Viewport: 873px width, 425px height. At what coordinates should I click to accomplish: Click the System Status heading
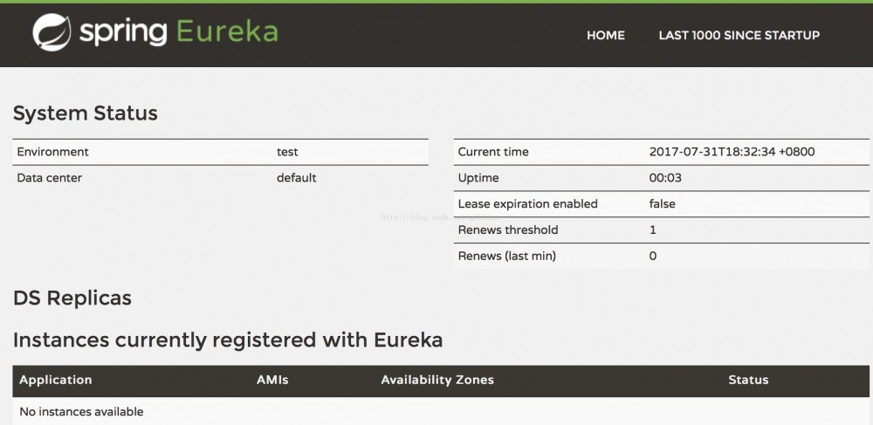[86, 113]
